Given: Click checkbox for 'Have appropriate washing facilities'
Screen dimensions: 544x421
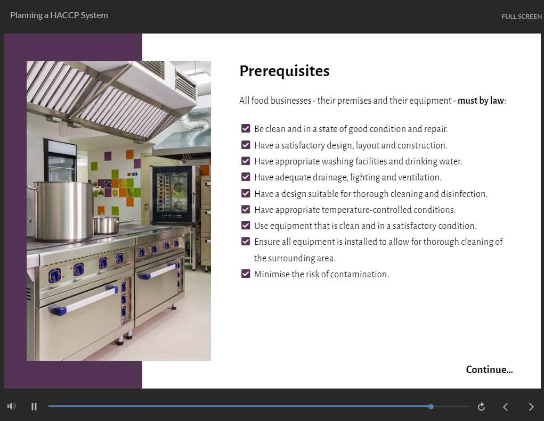Looking at the screenshot, I should [246, 161].
